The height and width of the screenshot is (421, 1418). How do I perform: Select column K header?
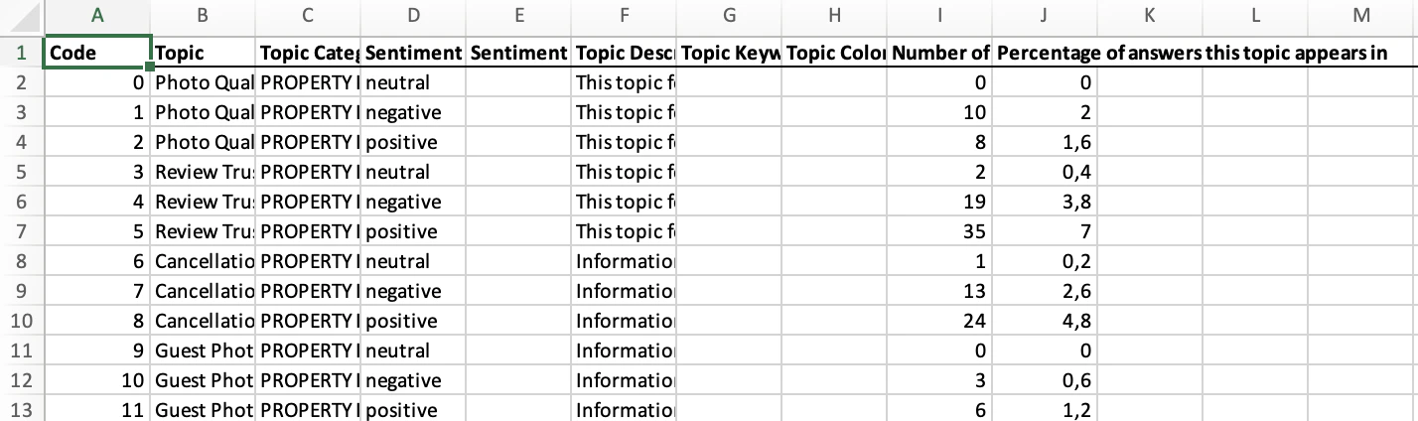(x=1150, y=16)
